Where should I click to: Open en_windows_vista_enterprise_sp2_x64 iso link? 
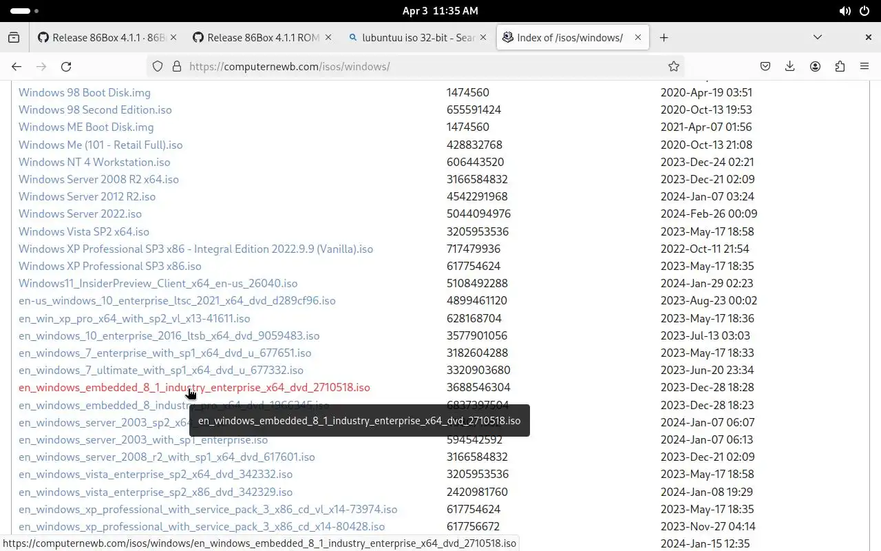[x=156, y=474]
